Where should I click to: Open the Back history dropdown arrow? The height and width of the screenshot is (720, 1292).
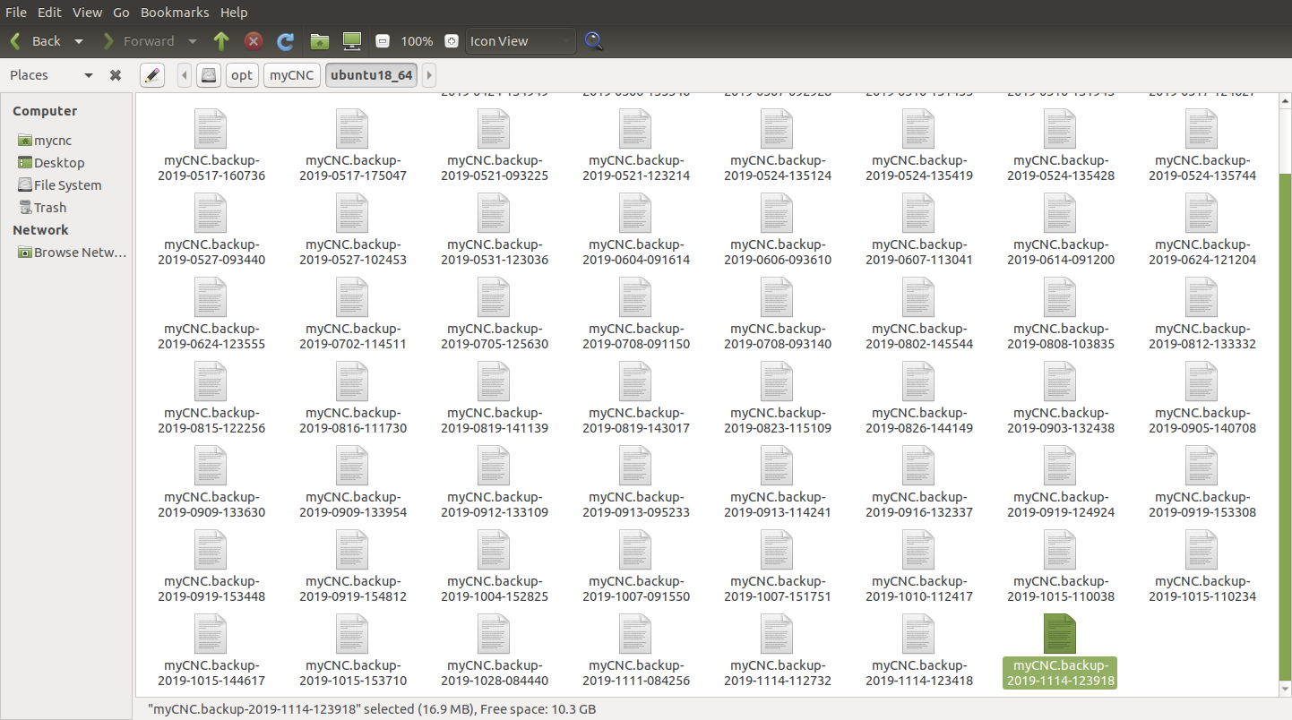click(79, 41)
